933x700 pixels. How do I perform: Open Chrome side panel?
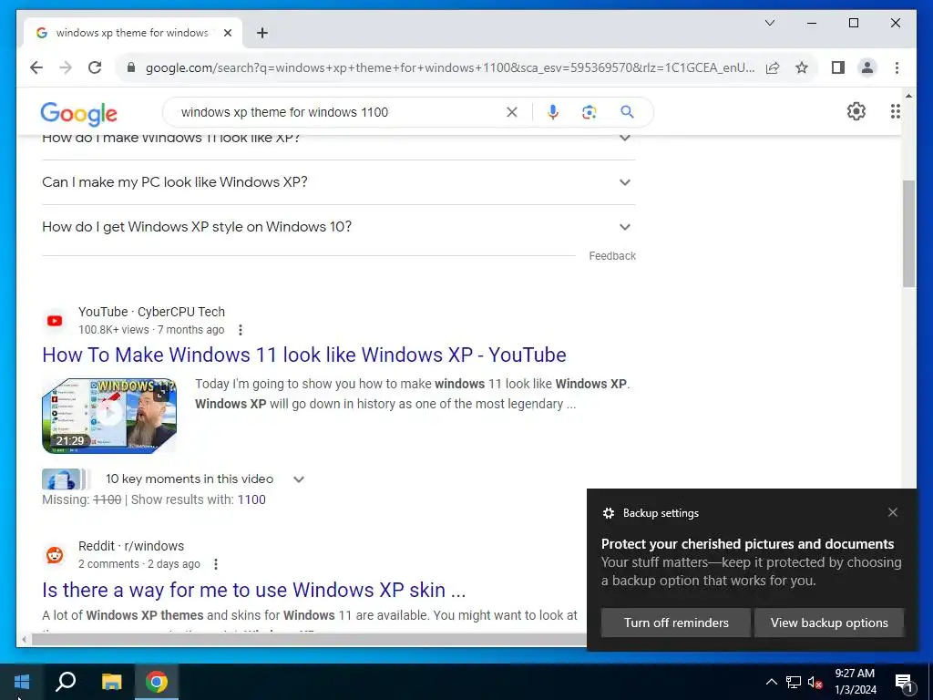(838, 67)
